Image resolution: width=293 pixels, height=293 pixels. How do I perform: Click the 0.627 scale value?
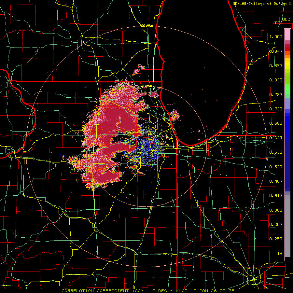[276, 138]
